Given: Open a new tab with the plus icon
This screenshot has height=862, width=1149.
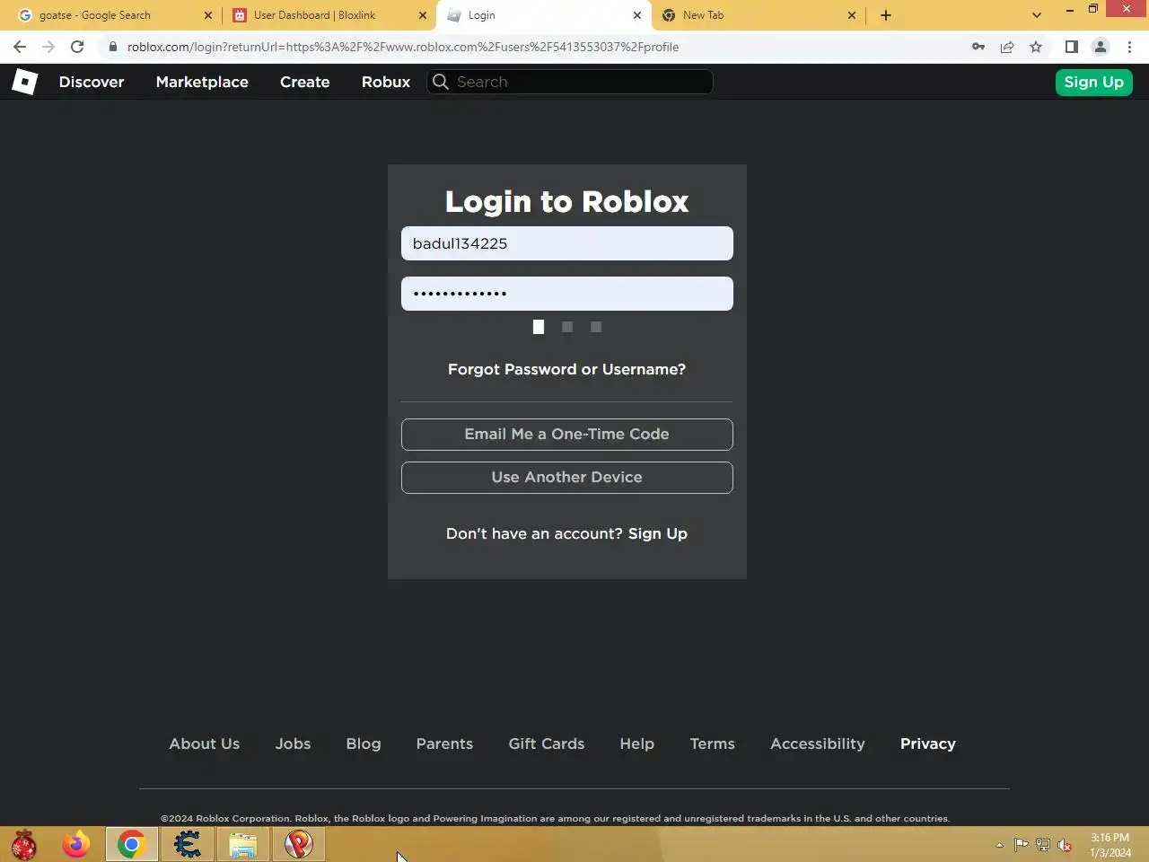Looking at the screenshot, I should [886, 15].
